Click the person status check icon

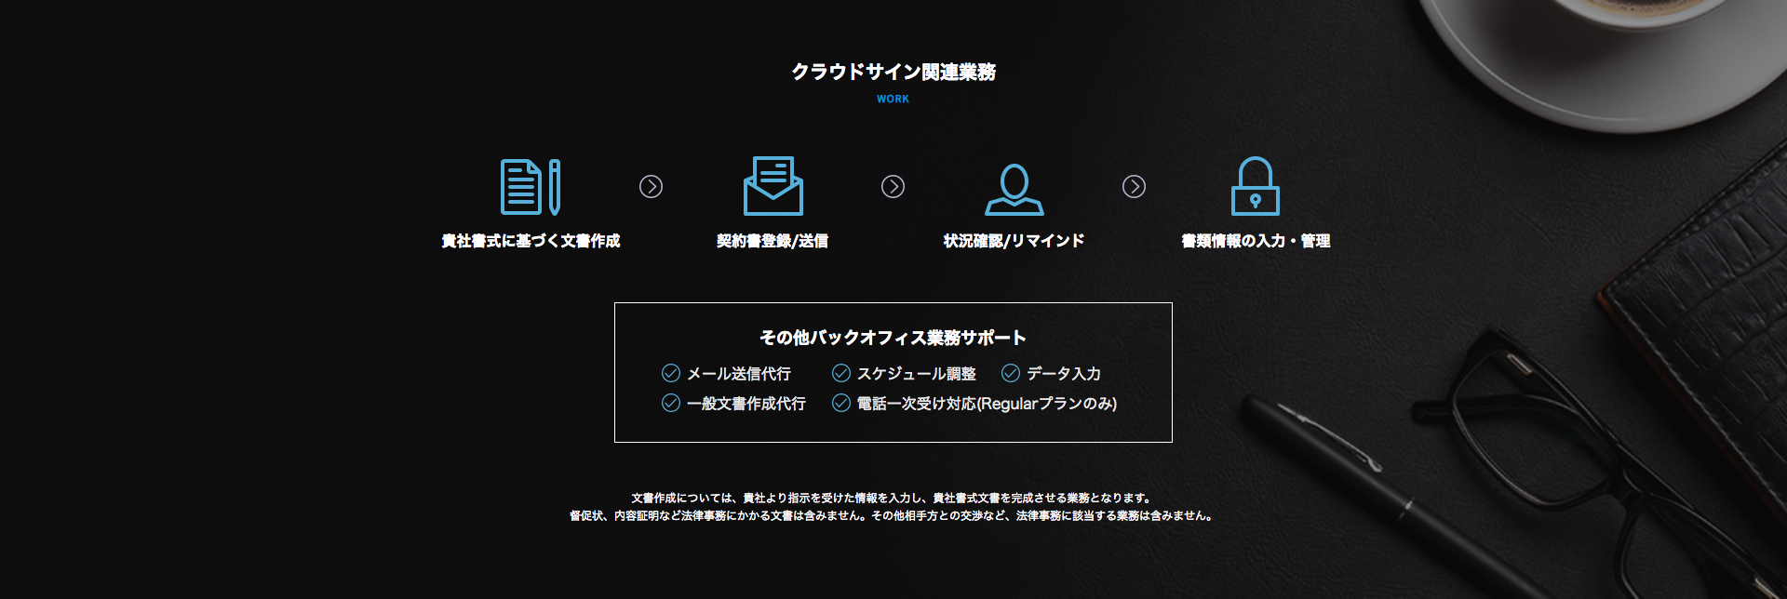coord(1014,189)
